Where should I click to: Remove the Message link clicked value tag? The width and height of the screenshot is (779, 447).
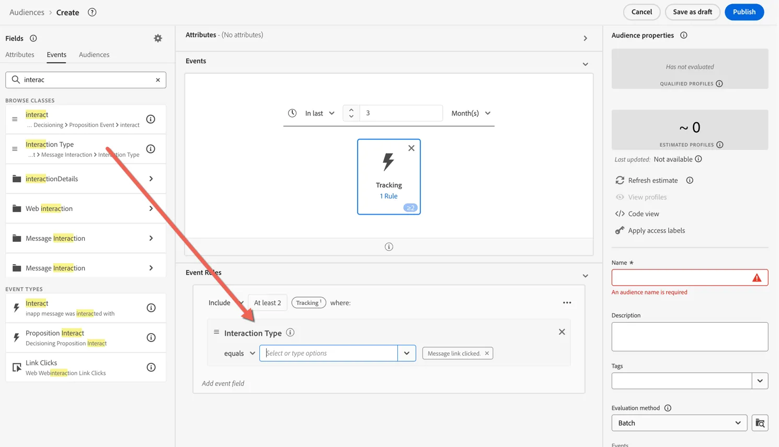(487, 354)
